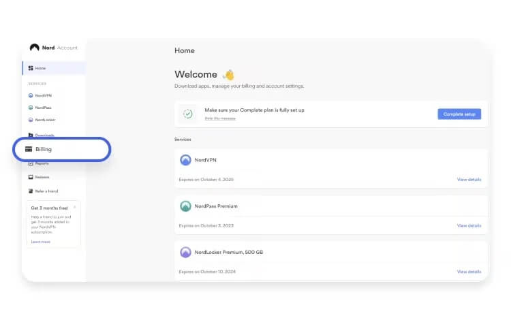View details for NordLocker Premium
This screenshot has width=511, height=322.
(469, 272)
